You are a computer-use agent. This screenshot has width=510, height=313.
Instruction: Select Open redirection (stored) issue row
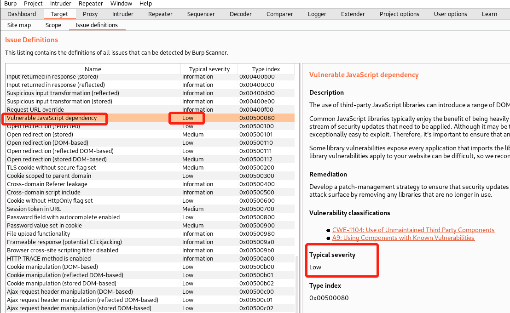[x=40, y=135]
